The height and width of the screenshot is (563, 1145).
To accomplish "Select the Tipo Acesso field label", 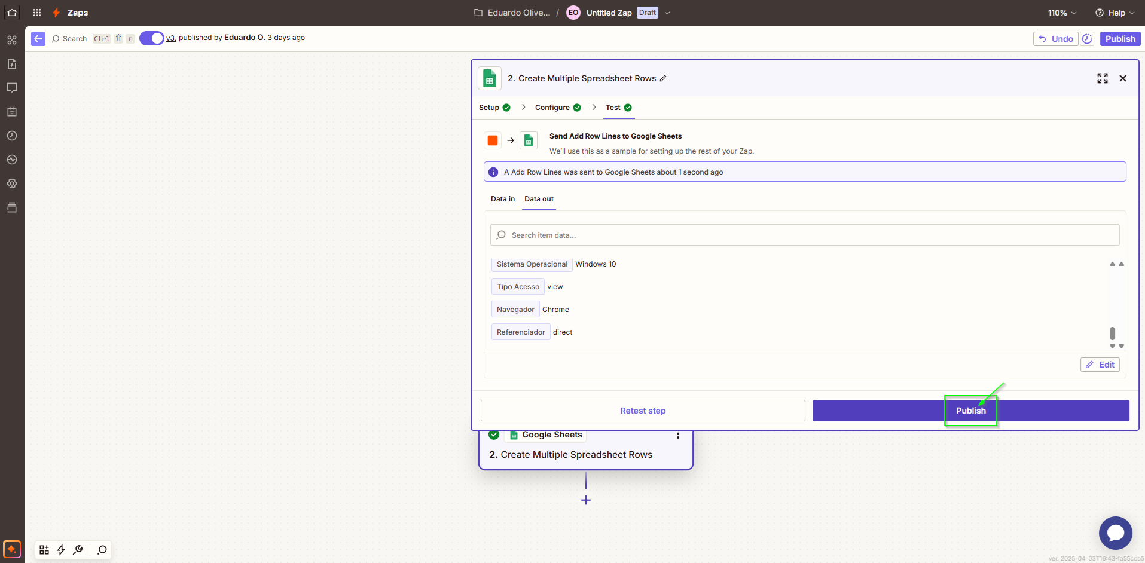I will coord(518,287).
